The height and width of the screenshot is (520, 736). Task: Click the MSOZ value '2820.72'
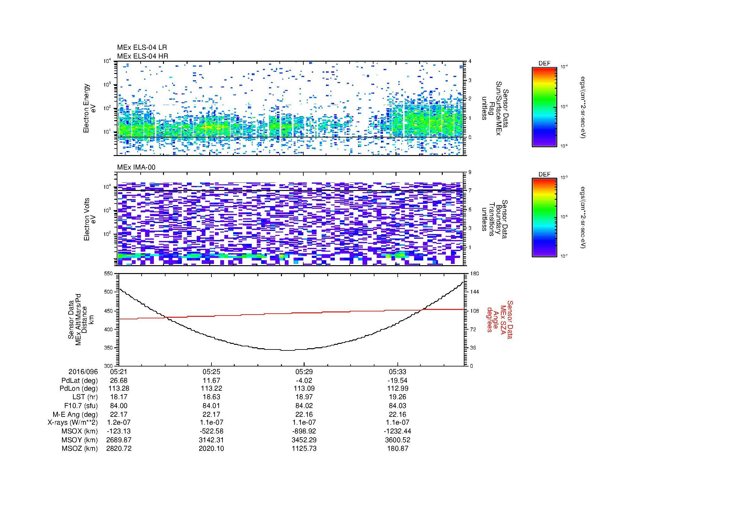(119, 449)
